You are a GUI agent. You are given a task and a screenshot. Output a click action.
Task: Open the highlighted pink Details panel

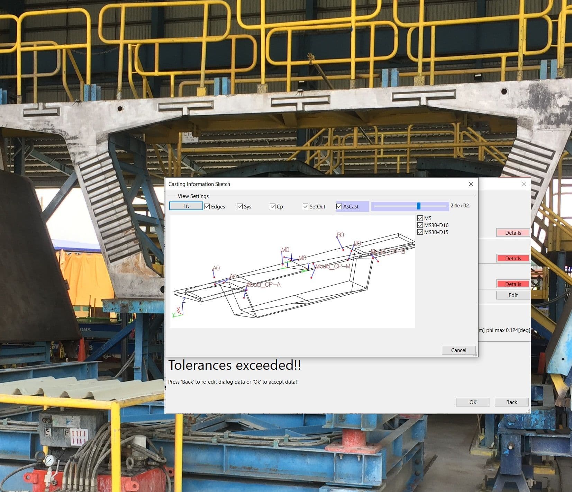click(x=512, y=233)
